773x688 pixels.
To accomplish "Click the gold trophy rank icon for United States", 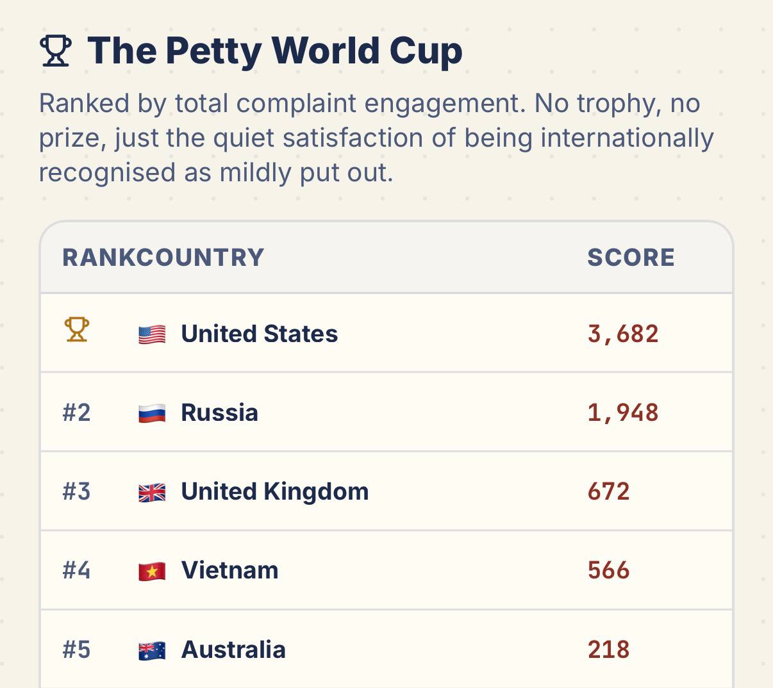I will pos(77,330).
